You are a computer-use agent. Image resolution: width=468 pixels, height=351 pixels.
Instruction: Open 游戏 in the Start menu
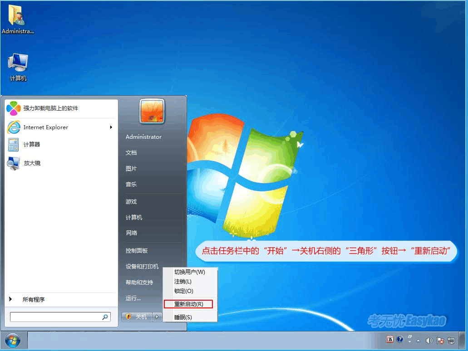[131, 202]
